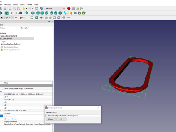The height and width of the screenshot is (132, 176).
Task: Click the formula expression input field
Action: (72, 116)
